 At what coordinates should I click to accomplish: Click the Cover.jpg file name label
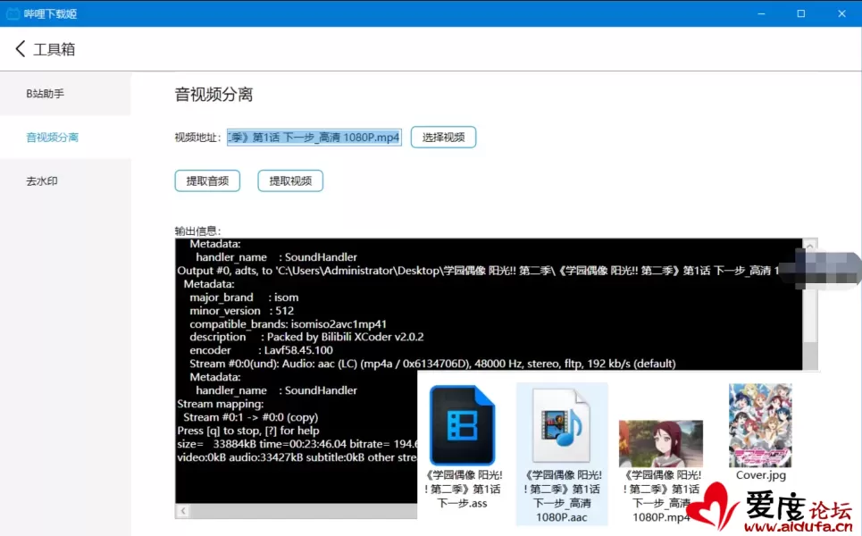[761, 475]
